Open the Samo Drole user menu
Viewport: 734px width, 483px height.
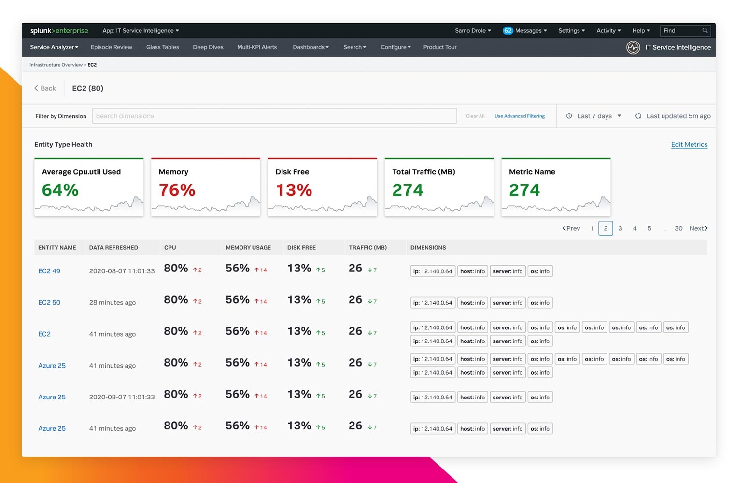pos(473,30)
